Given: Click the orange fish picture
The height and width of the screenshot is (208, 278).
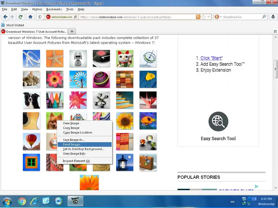Looking at the screenshot, I should click(x=148, y=121).
